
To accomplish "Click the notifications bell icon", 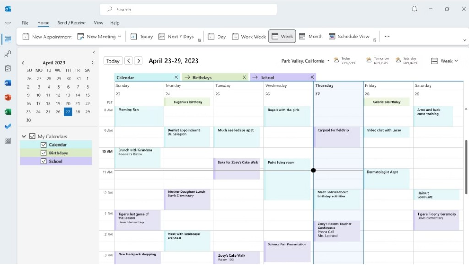I will click(x=414, y=9).
